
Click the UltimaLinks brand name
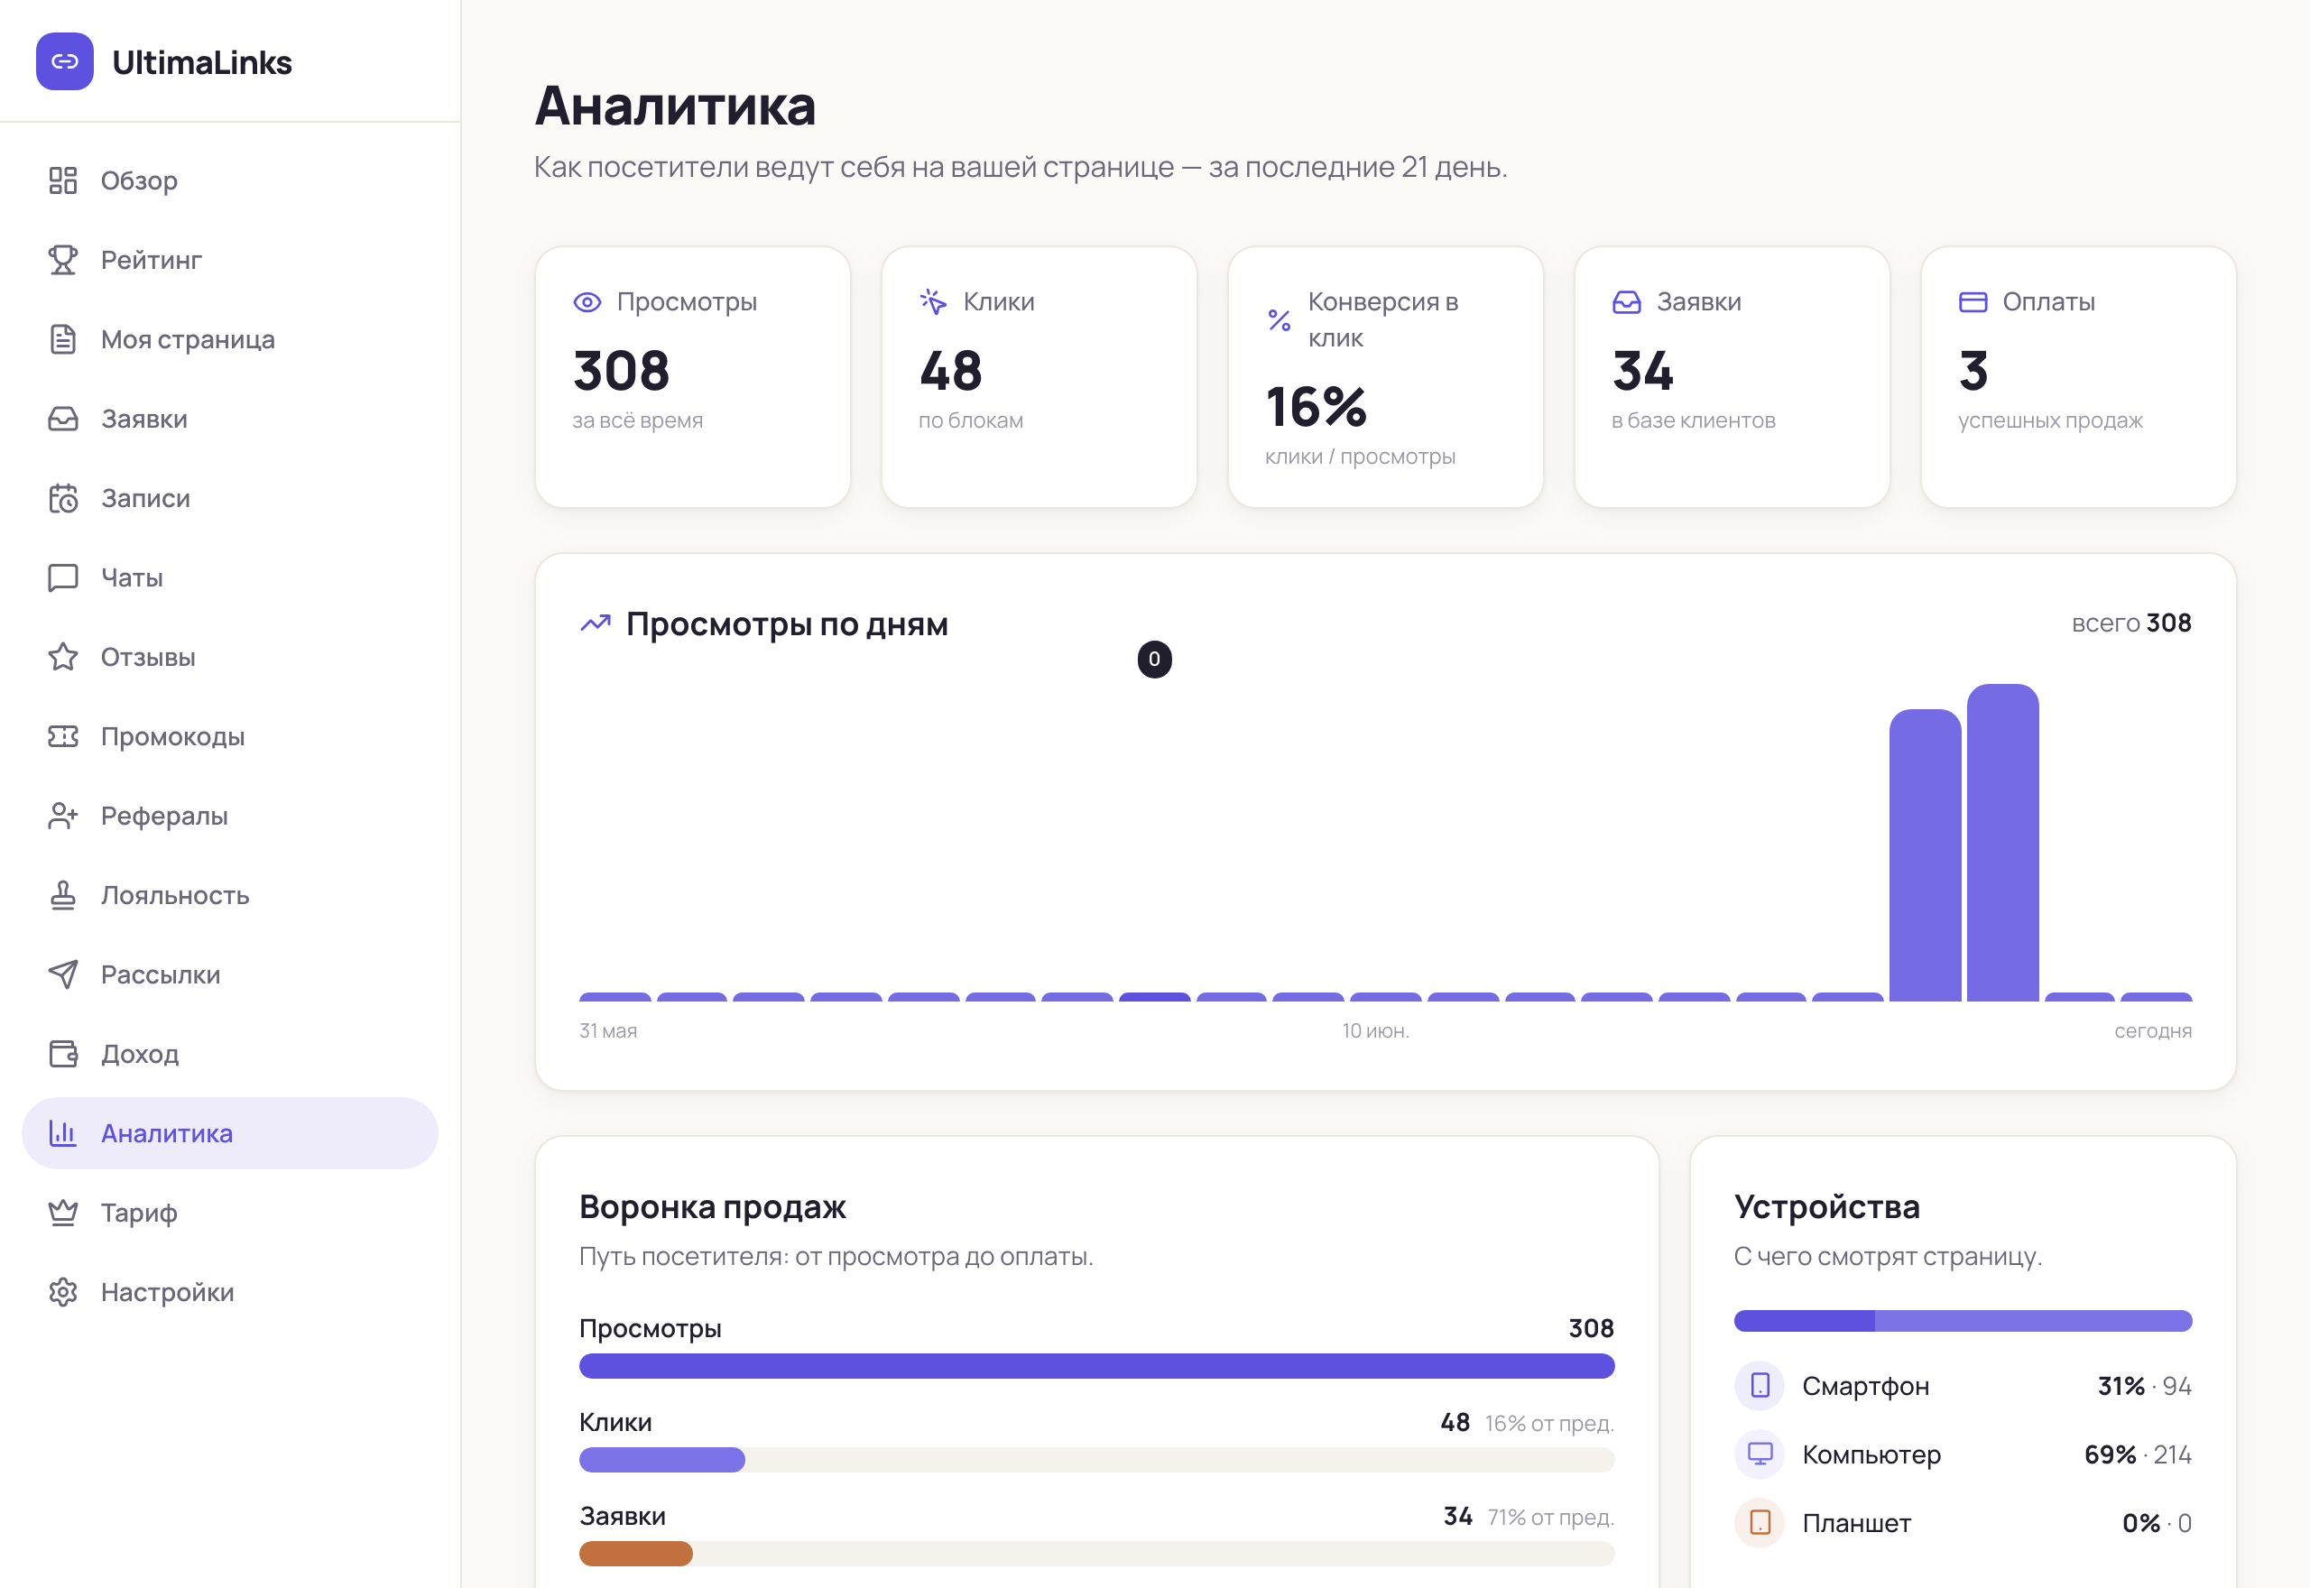pos(202,62)
